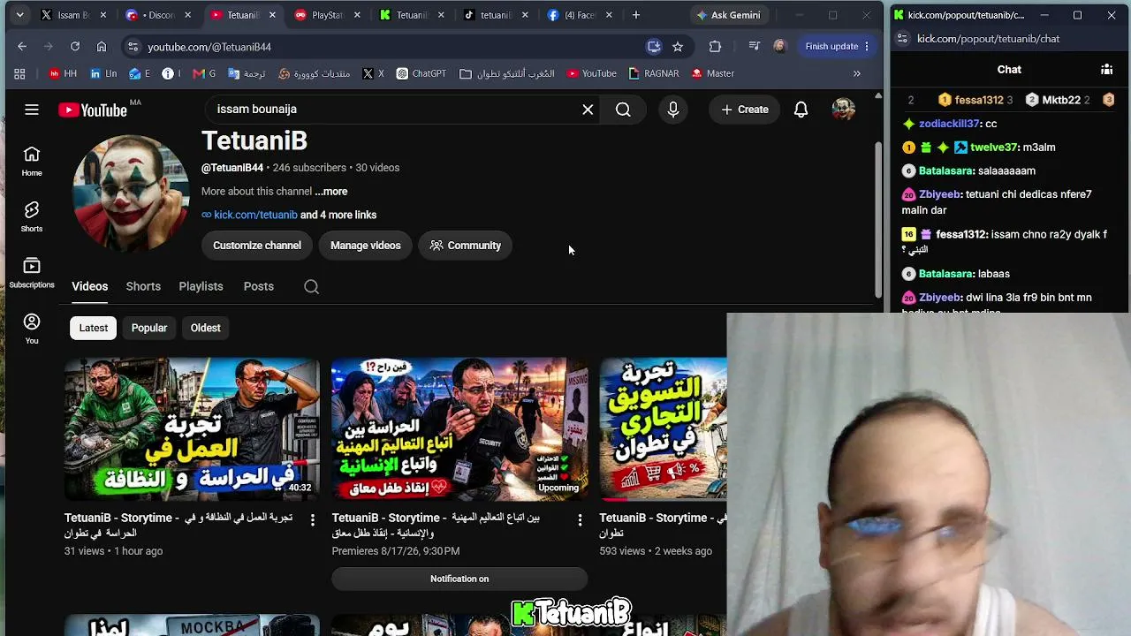Open YouTube notifications bell
This screenshot has width=1131, height=636.
[x=801, y=110]
